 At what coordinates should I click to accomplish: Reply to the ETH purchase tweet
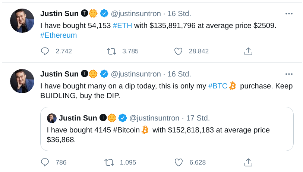45,51
